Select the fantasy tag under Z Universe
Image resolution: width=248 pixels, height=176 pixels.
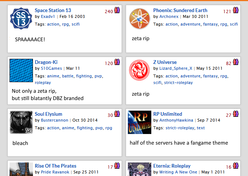[x=210, y=76]
